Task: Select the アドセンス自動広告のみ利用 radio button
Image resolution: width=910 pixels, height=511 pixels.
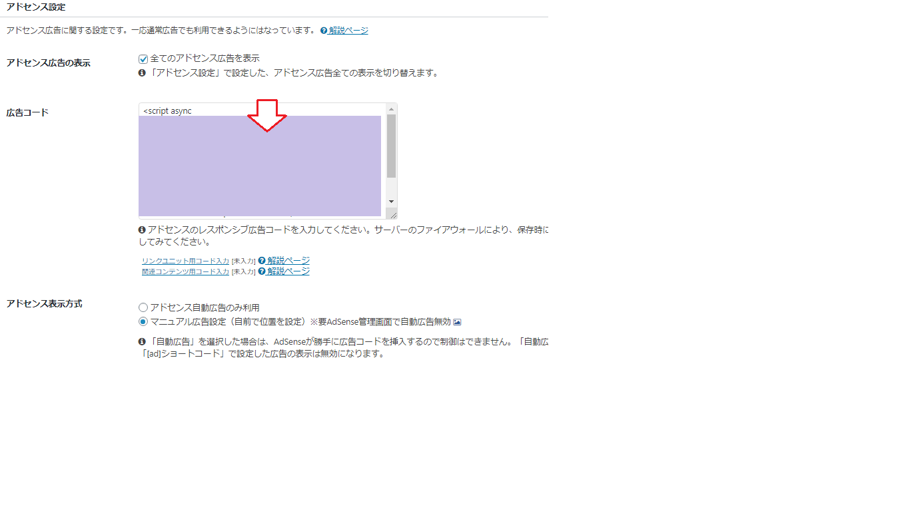Action: [143, 307]
